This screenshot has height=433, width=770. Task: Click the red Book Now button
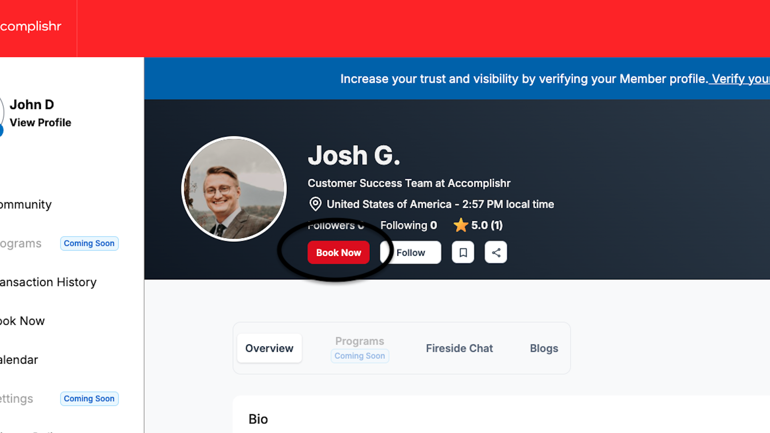point(338,252)
